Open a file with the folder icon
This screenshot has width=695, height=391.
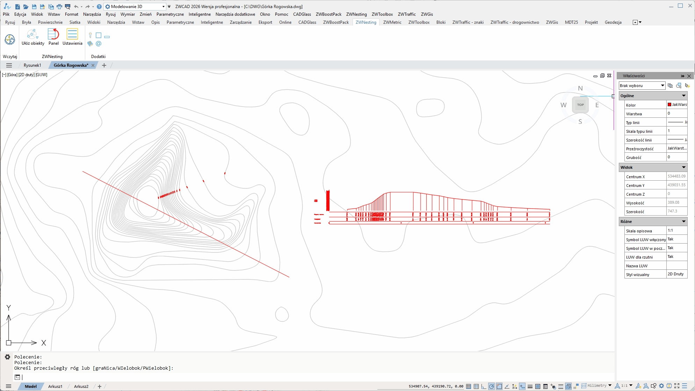click(x=26, y=6)
